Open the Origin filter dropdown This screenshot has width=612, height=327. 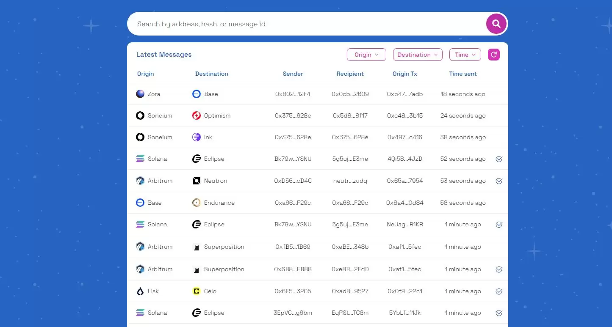point(366,55)
